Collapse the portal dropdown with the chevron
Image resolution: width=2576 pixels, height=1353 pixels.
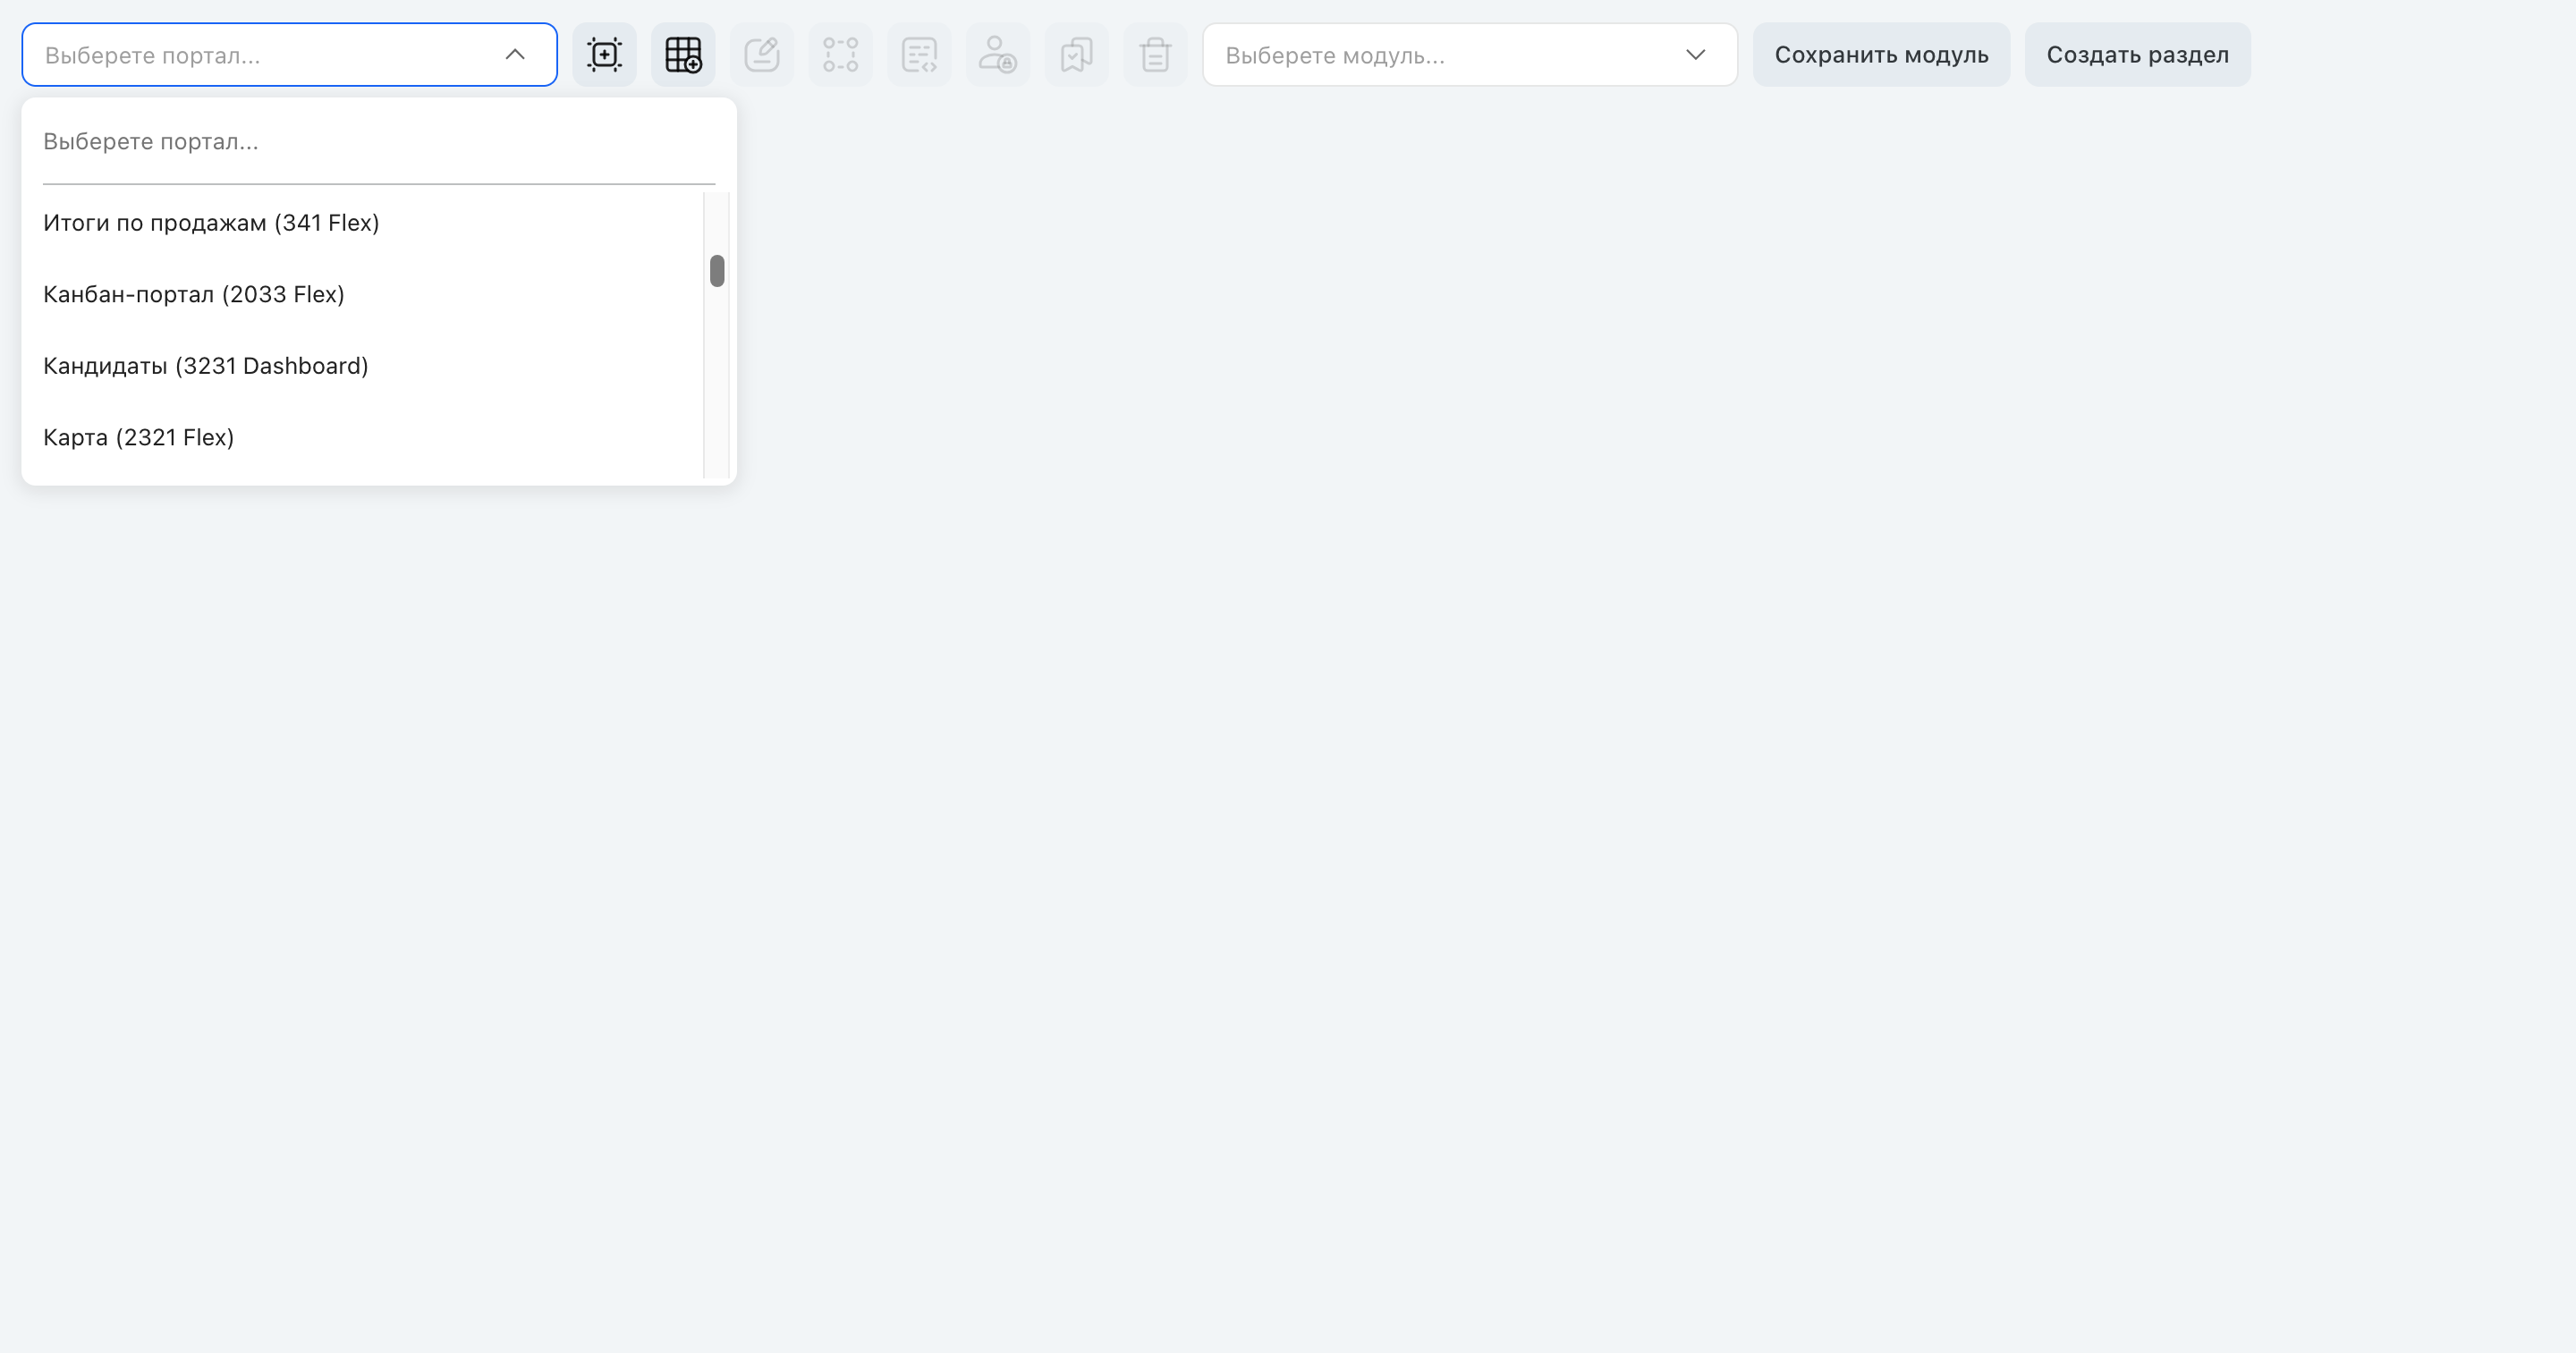click(515, 54)
